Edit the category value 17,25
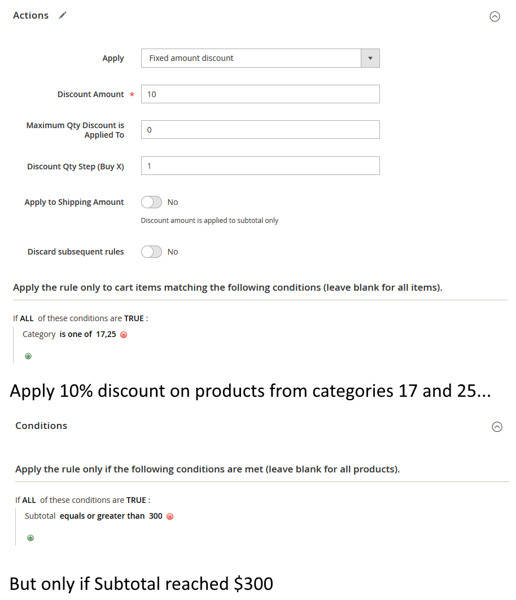The image size is (516, 600). pyautogui.click(x=106, y=334)
